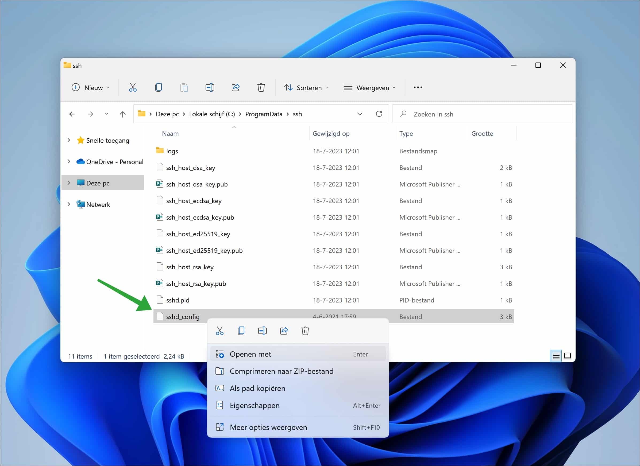Click Meer opties weergeven
640x466 pixels.
[x=268, y=427]
